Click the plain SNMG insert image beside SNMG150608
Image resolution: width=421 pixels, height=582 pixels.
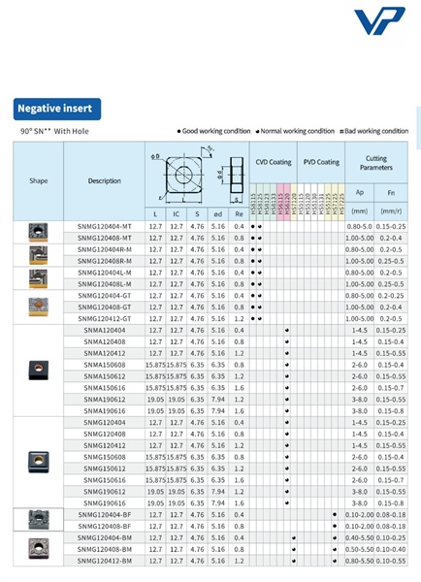(38, 462)
